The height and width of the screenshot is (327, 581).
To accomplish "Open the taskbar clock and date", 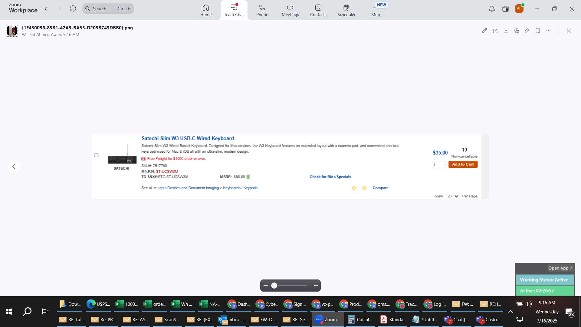I will click(x=547, y=312).
